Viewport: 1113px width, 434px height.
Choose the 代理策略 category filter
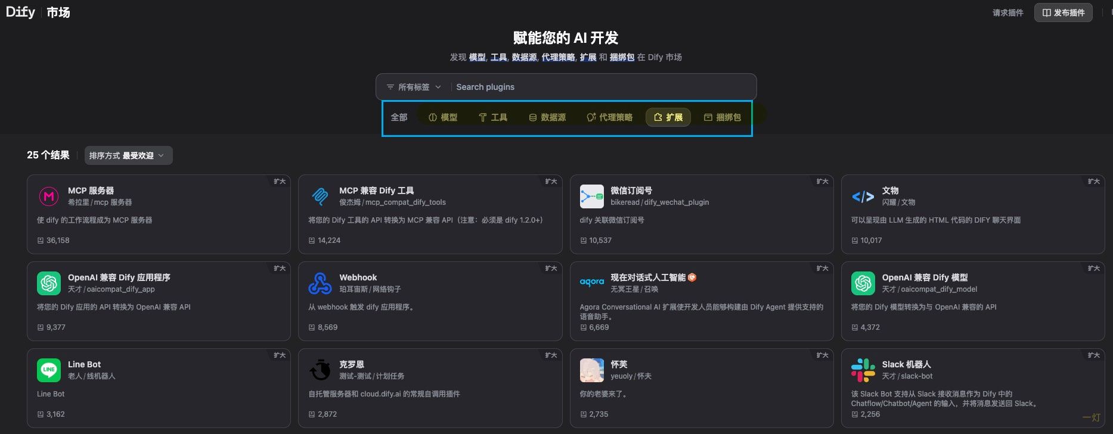(609, 117)
